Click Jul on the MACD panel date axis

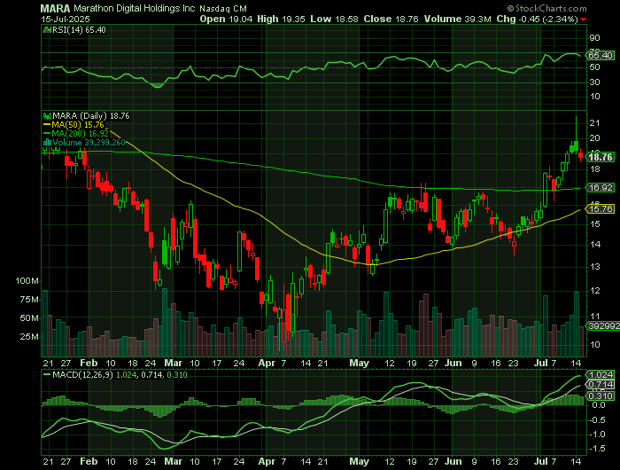pyautogui.click(x=540, y=461)
